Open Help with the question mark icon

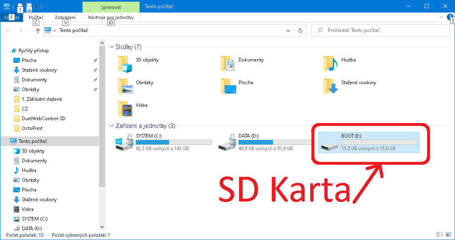[x=450, y=17]
